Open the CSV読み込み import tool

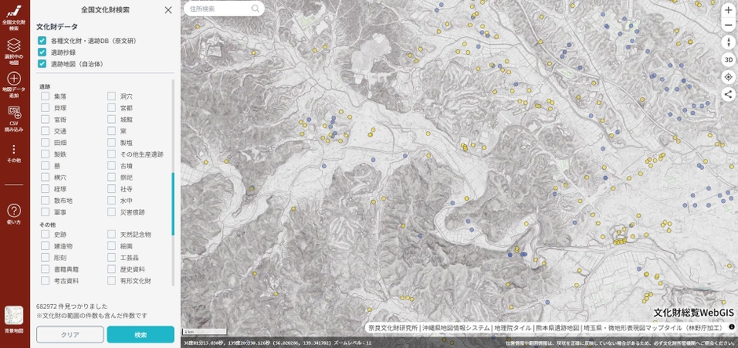click(14, 115)
